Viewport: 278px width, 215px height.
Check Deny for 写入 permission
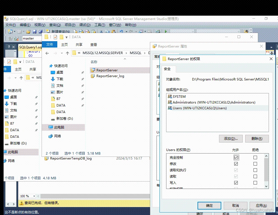[x=255, y=183]
